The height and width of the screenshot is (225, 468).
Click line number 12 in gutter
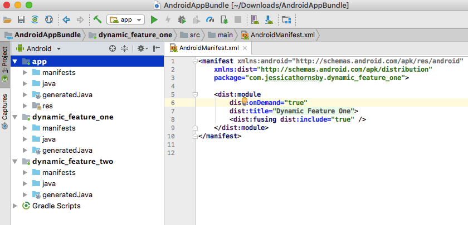pos(171,153)
